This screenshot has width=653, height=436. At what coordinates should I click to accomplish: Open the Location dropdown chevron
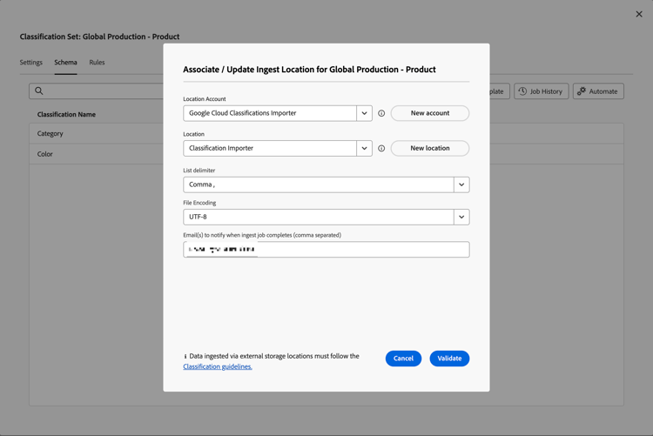coord(364,149)
